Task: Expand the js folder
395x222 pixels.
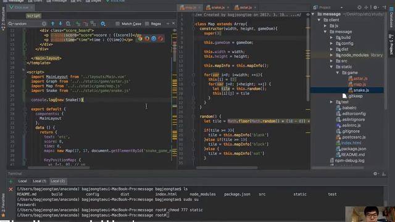Action: pyautogui.click(x=325, y=26)
